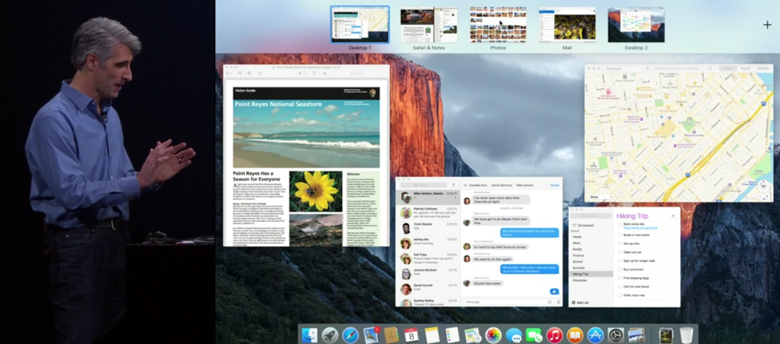Click the Finder icon in the Dock
780x344 pixels.
pyautogui.click(x=310, y=334)
